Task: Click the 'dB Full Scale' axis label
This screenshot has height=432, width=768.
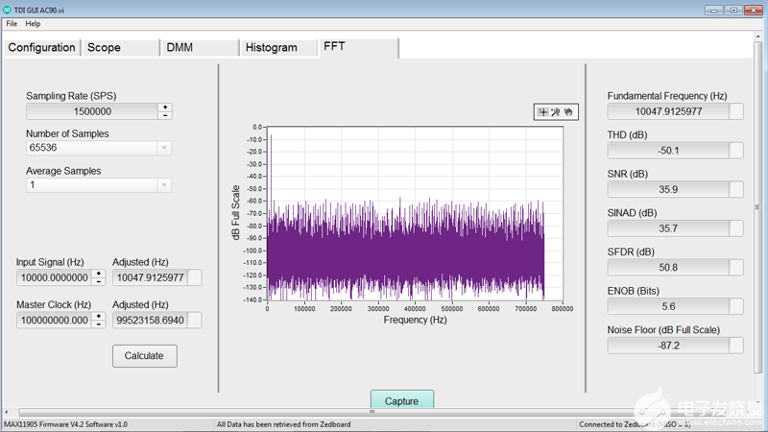Action: click(x=235, y=212)
